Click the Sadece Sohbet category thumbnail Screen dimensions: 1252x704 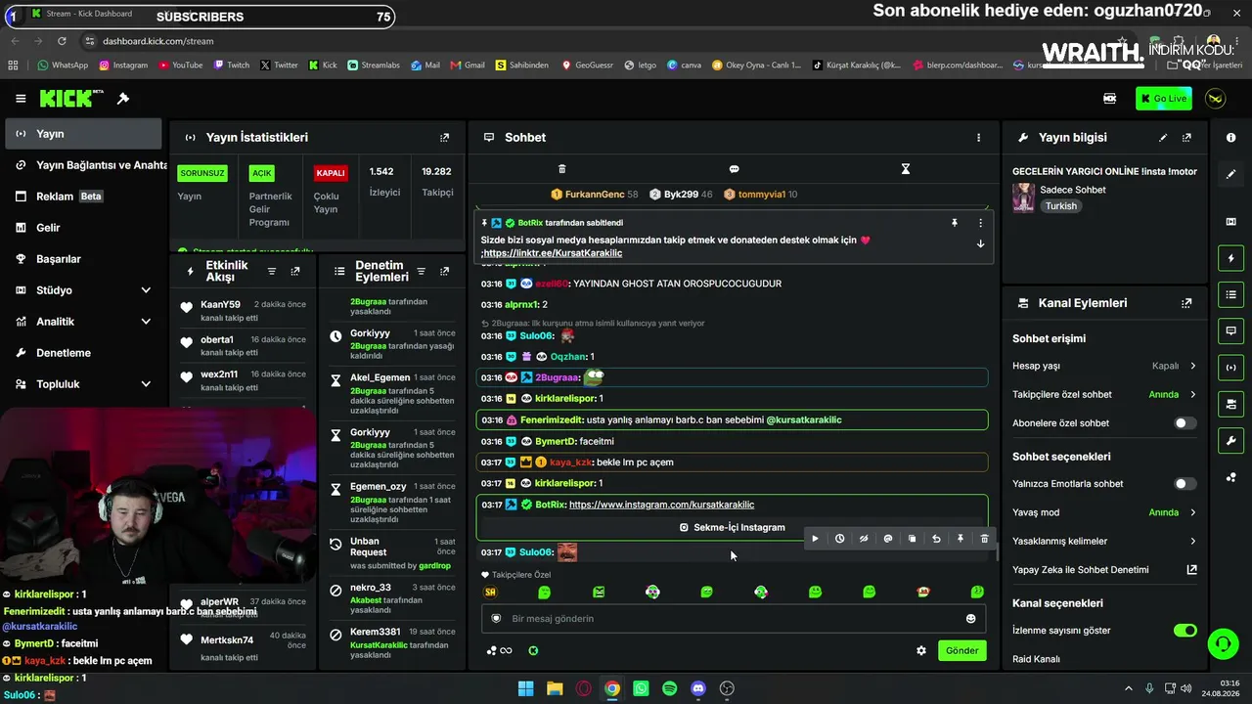1023,198
